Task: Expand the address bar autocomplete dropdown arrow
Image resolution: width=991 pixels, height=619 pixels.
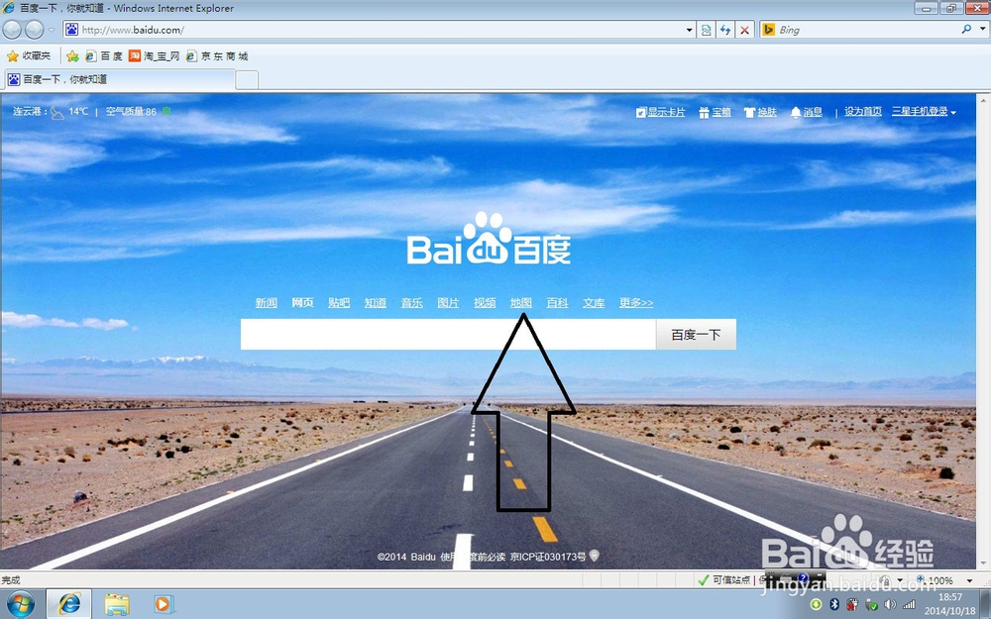Action: [x=690, y=30]
